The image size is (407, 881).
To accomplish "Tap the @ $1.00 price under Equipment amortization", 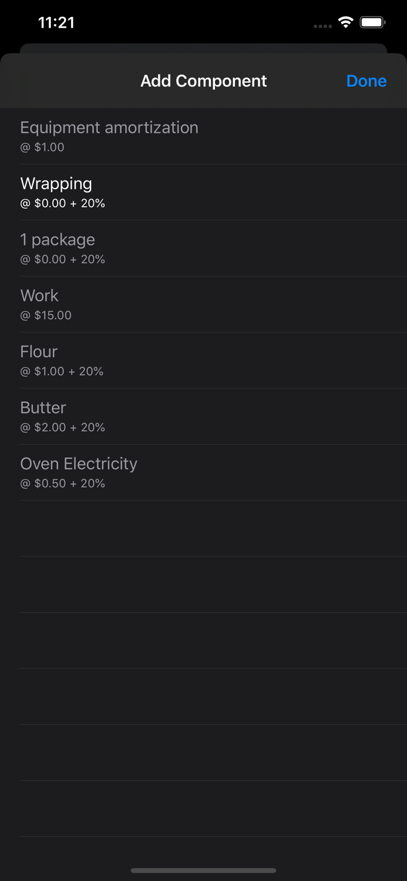I will [42, 147].
